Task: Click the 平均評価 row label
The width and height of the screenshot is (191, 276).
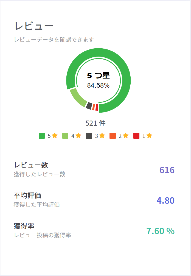Action: pyautogui.click(x=27, y=196)
